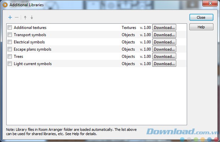Enable the Trees library checkbox
This screenshot has height=142, width=220.
(10, 56)
